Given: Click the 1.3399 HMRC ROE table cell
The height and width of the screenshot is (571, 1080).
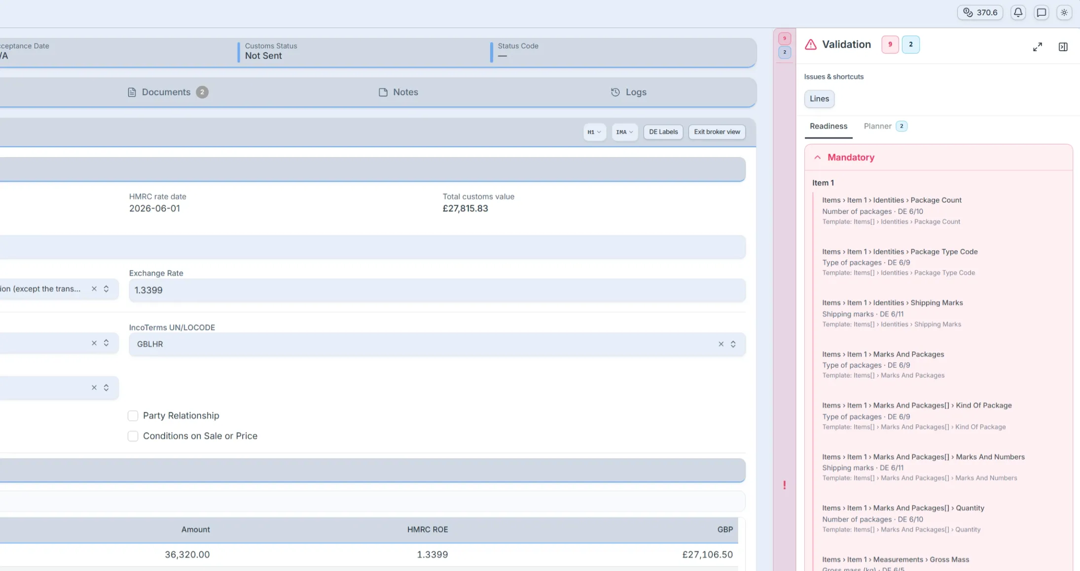Looking at the screenshot, I should point(432,555).
